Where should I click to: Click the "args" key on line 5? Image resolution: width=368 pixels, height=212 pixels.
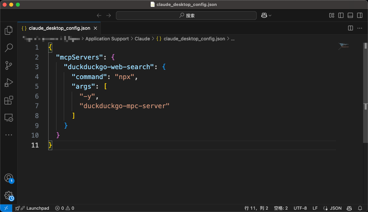pyautogui.click(x=83, y=87)
